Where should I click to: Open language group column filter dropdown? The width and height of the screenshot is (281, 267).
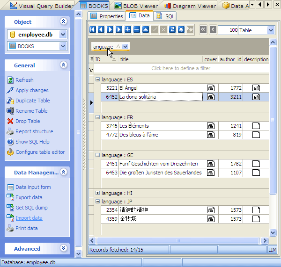tap(125, 47)
